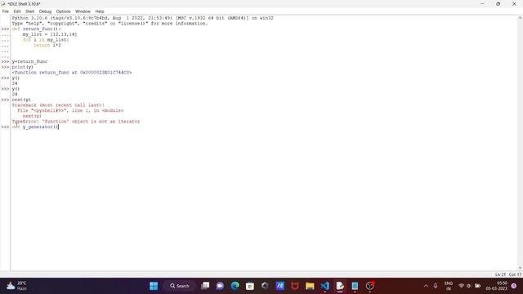
Task: Click the taskbar Search box
Action: pyautogui.click(x=180, y=286)
